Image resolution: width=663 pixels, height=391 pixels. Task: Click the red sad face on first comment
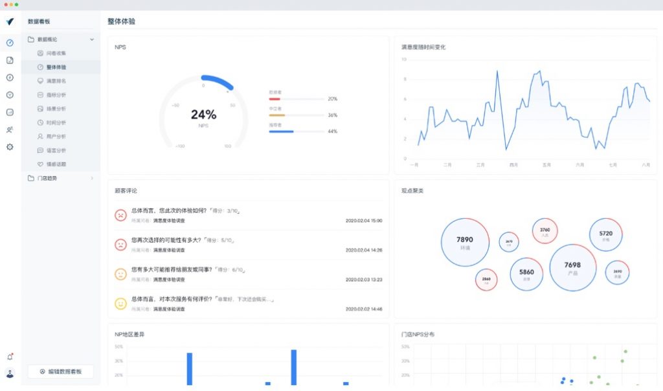coord(120,215)
